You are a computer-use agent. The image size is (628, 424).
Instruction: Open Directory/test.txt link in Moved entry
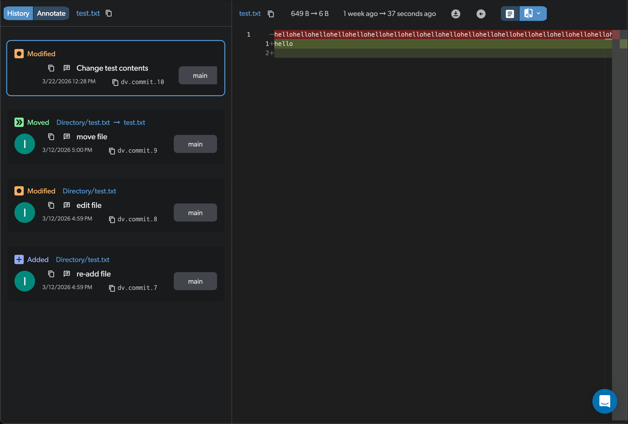click(x=83, y=123)
